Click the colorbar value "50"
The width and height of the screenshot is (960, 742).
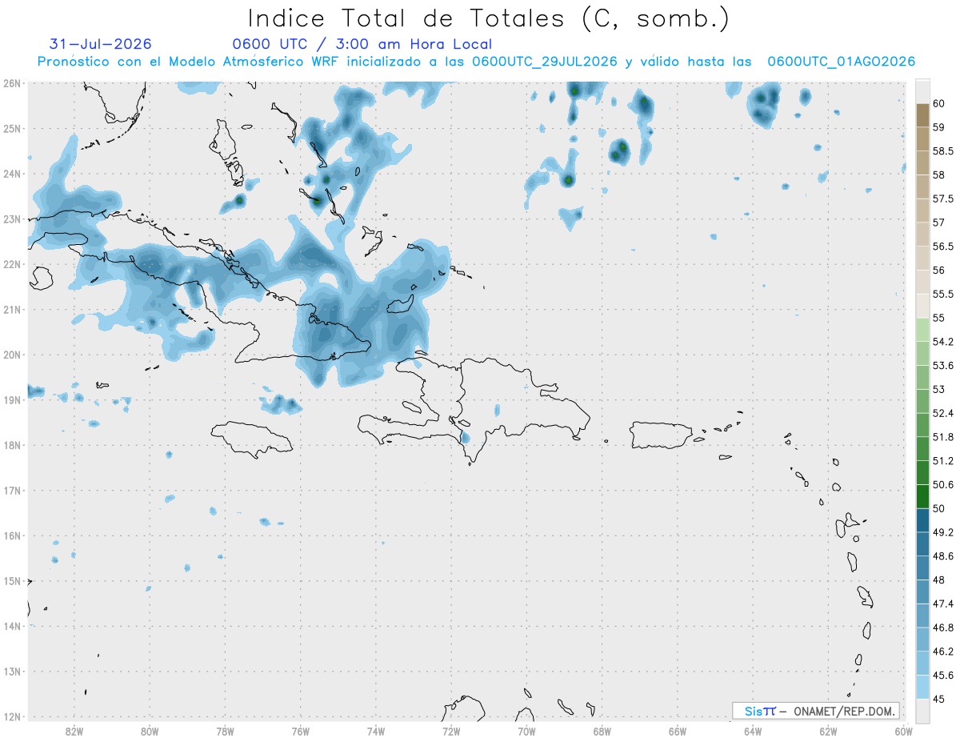(x=939, y=508)
